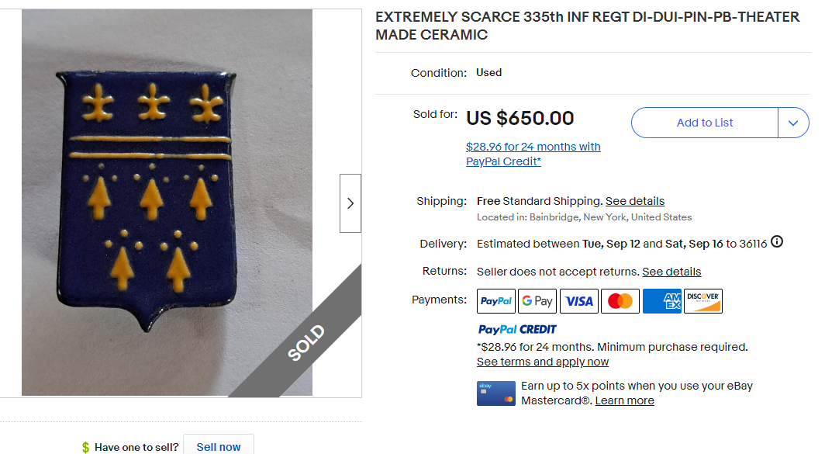Click the PayPal Credit logo
Viewport: 825px width, 454px height.
pyautogui.click(x=516, y=329)
